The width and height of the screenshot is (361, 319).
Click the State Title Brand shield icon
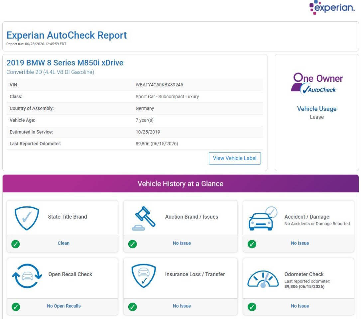point(27,218)
